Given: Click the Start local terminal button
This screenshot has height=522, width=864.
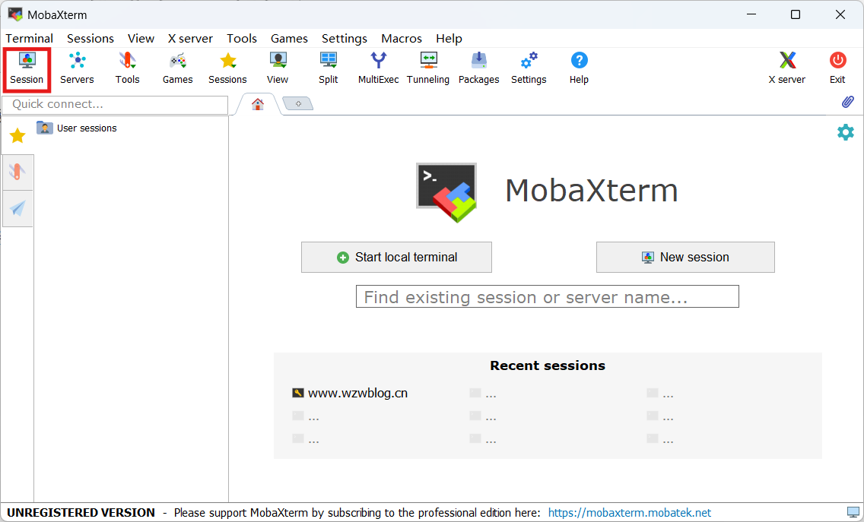Looking at the screenshot, I should [396, 257].
